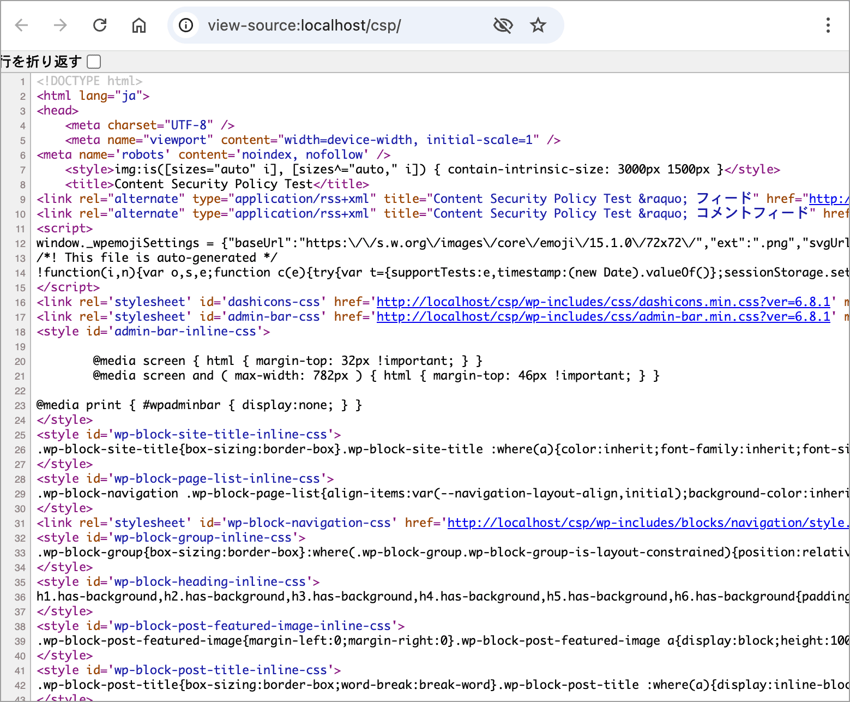Click line number 12 in the gutter
The height and width of the screenshot is (702, 850).
[x=20, y=244]
